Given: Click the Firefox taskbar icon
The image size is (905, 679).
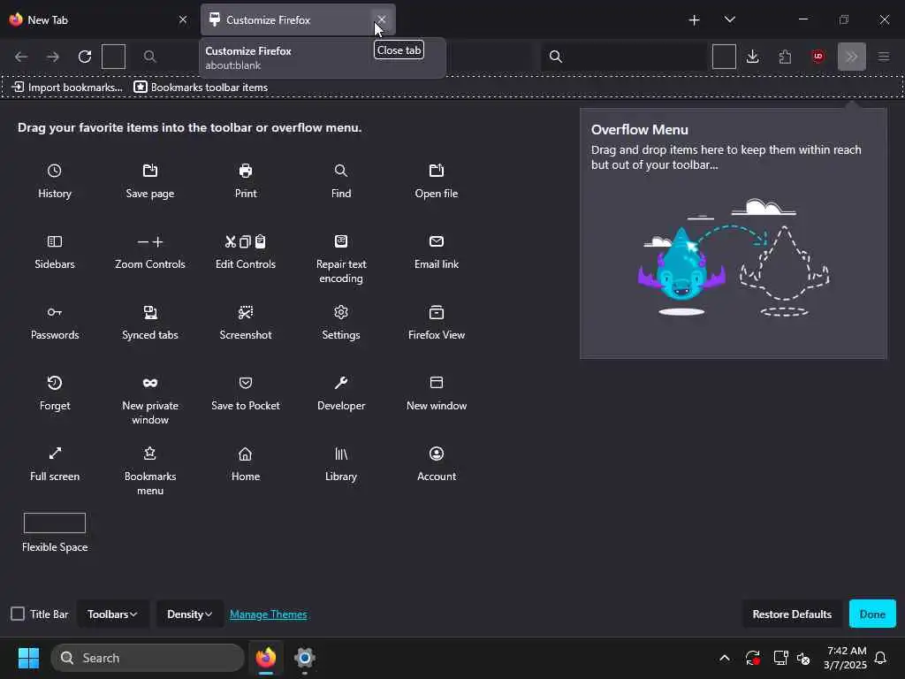Looking at the screenshot, I should [266, 658].
